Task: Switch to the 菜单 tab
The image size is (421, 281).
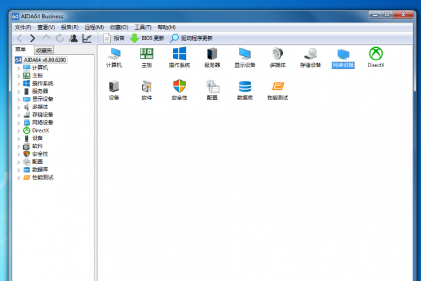Action: coord(21,50)
